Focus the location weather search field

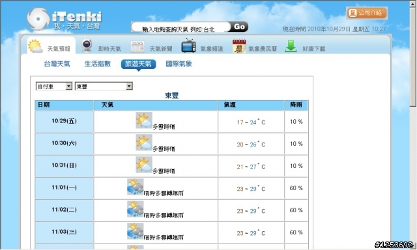point(181,27)
